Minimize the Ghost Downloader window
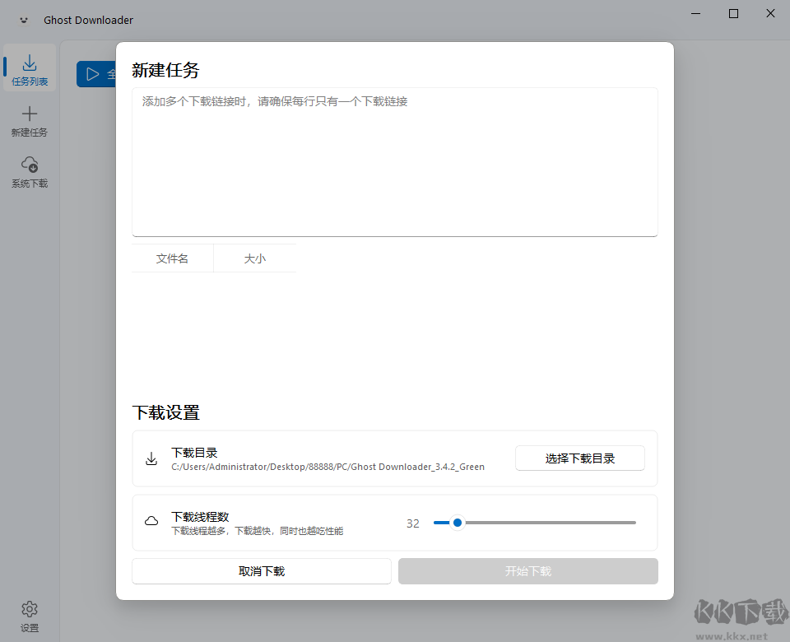This screenshot has width=790, height=642. point(696,14)
